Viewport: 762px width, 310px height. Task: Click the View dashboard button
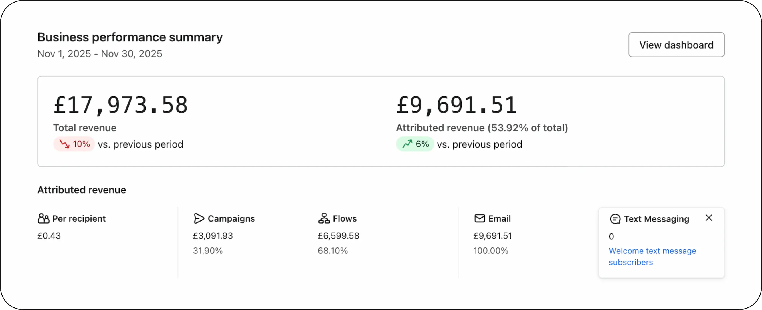676,45
